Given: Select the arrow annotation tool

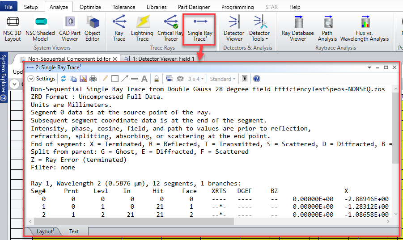Looking at the screenshot, I should coord(125,79).
